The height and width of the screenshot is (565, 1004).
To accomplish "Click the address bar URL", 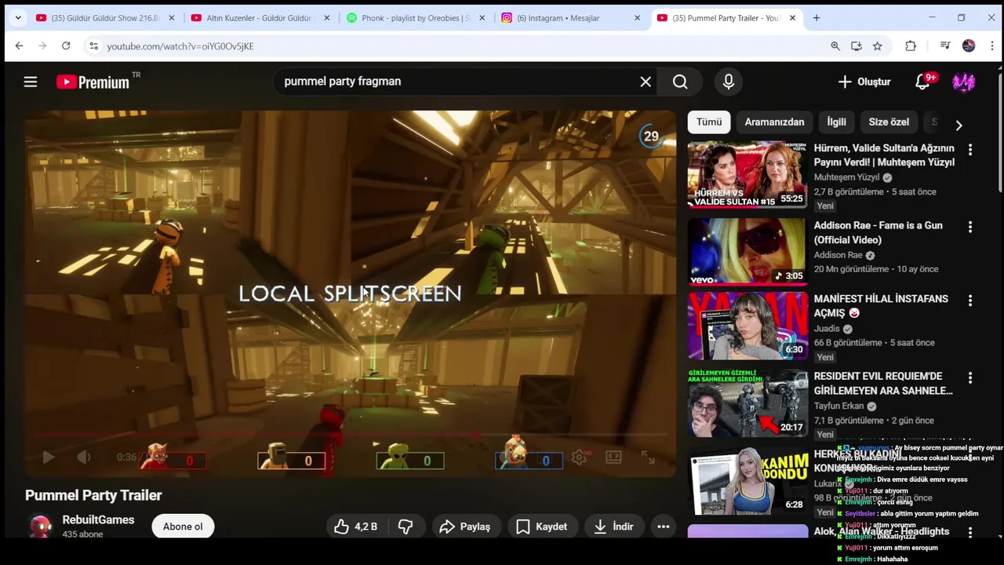I will tap(180, 46).
